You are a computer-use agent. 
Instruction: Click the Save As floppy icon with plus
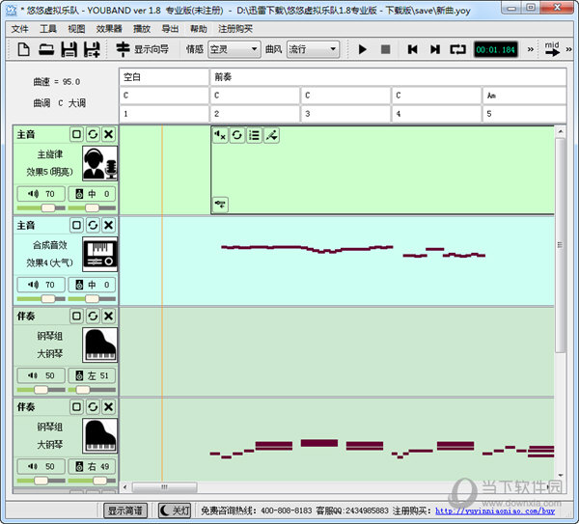point(92,49)
